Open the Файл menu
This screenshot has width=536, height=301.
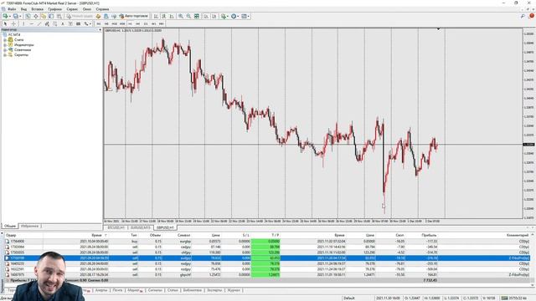tap(11, 9)
